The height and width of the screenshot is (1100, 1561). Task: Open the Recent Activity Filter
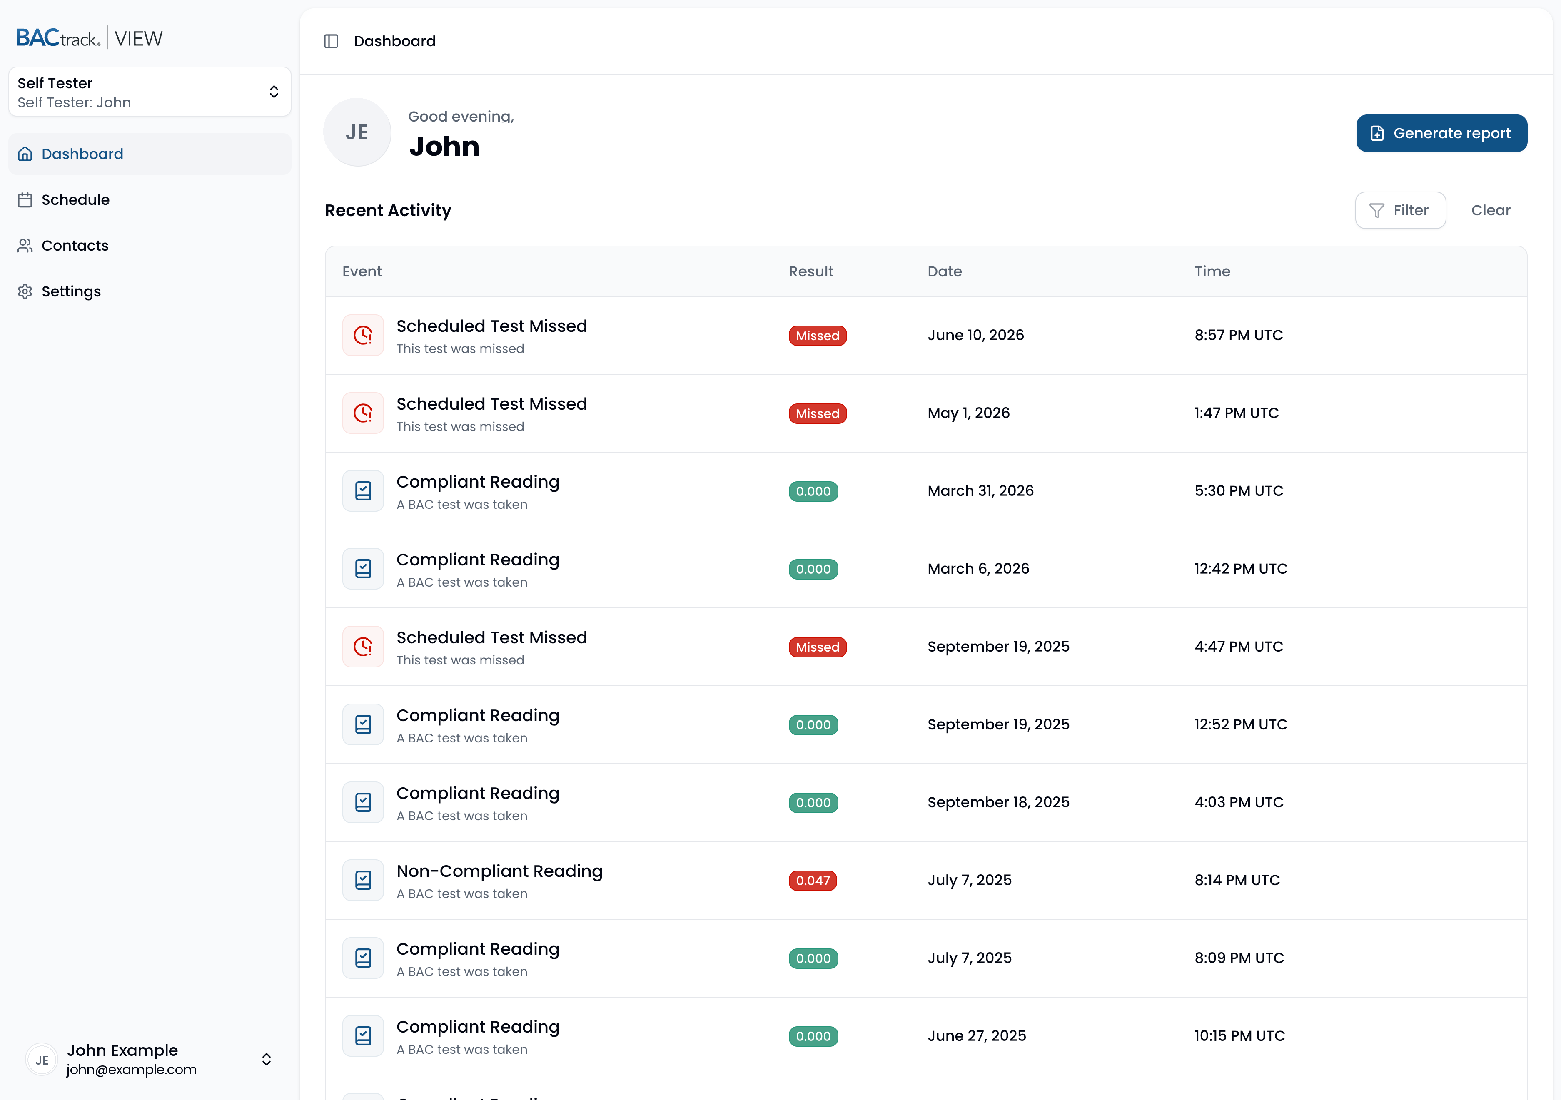(x=1401, y=211)
